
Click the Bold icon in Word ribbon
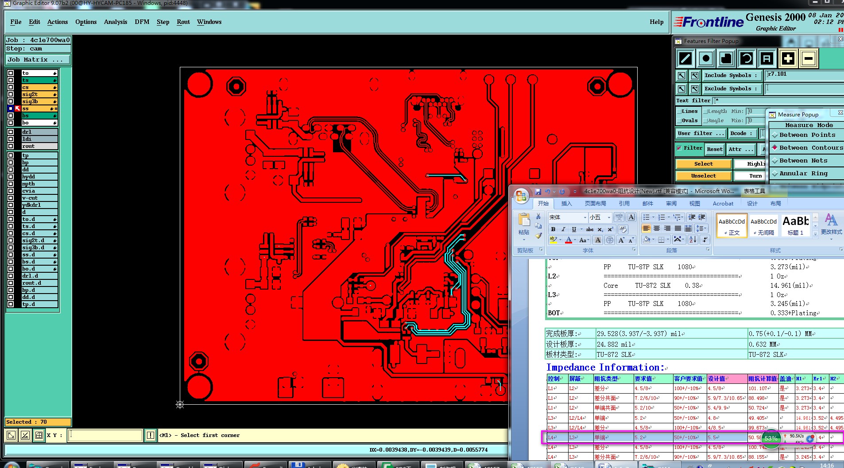553,229
